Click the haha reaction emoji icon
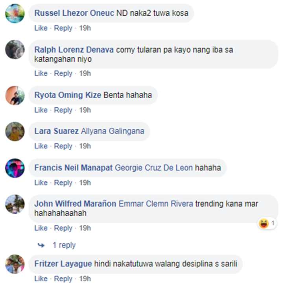295x288 pixels. coord(264,223)
